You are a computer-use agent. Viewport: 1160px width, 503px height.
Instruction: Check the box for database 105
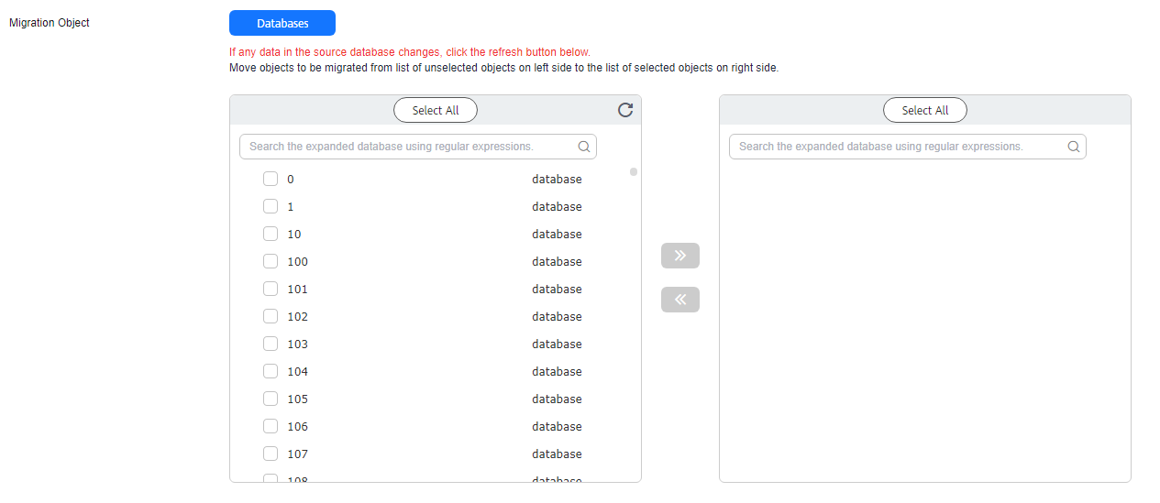[x=271, y=399]
